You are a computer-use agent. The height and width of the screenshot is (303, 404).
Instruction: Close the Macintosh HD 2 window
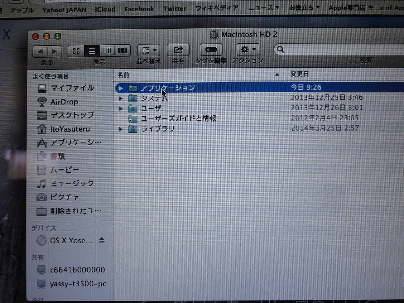pos(36,37)
